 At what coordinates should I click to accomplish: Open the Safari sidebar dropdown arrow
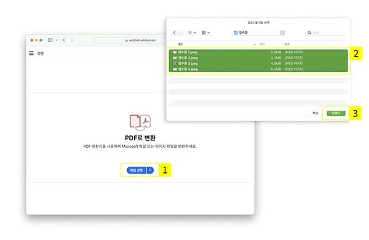click(56, 40)
